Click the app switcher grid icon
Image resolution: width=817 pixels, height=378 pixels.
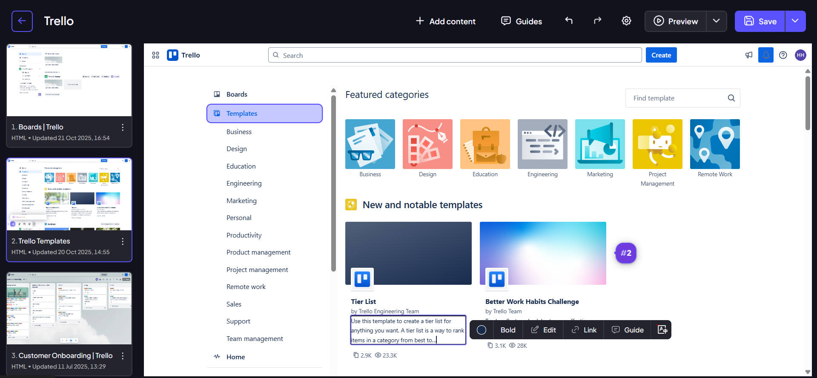pyautogui.click(x=155, y=55)
